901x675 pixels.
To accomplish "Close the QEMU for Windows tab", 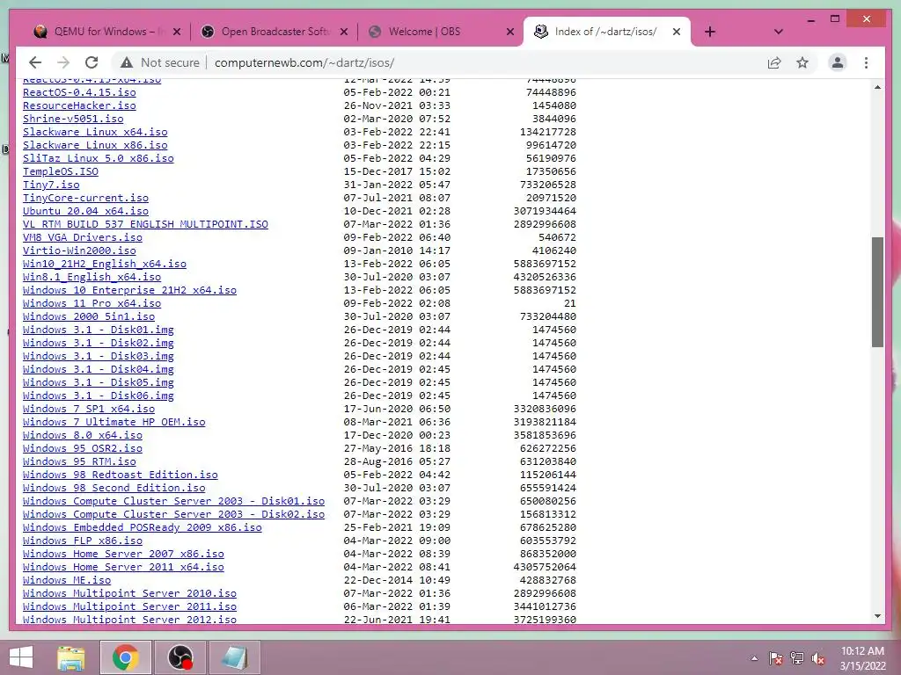I will pyautogui.click(x=177, y=32).
